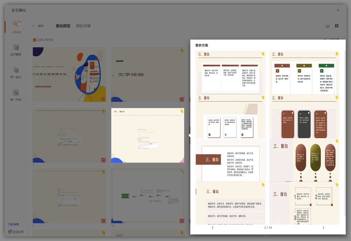Choose brown and dark rounded blocks scheme
This screenshot has width=351, height=241.
tap(304, 116)
